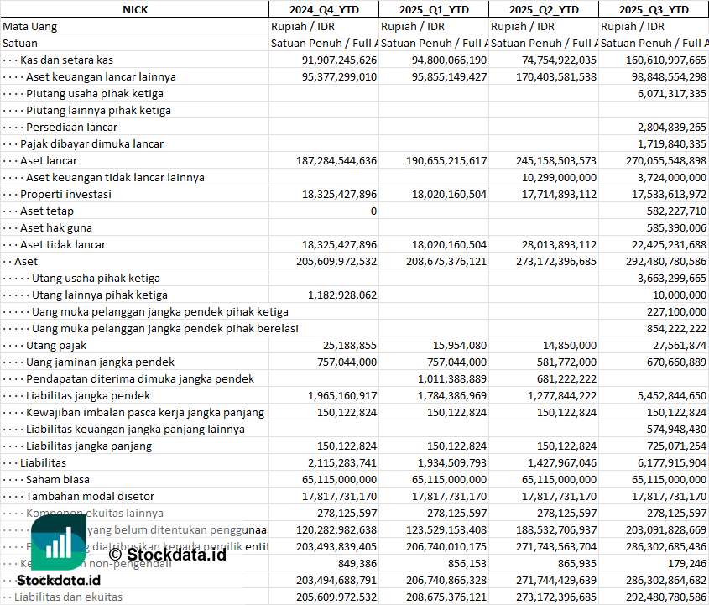
Task: Click the Stockdata.id bar chart logo icon
Action: point(59,541)
